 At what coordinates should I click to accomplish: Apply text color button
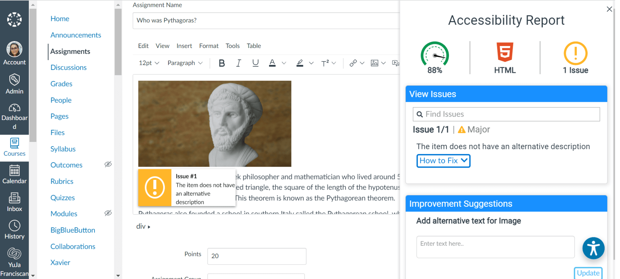(272, 63)
